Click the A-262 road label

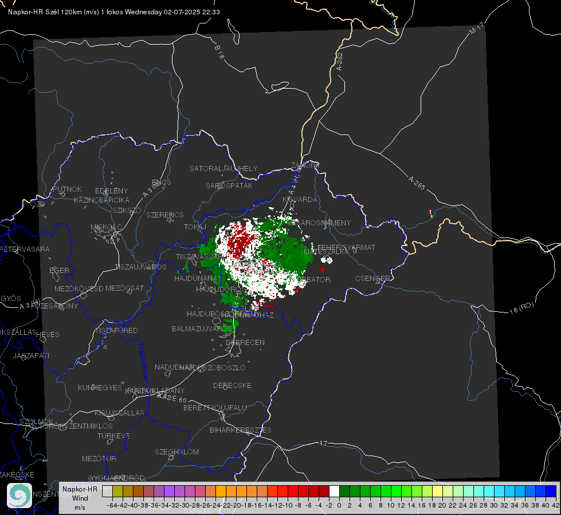pos(340,61)
